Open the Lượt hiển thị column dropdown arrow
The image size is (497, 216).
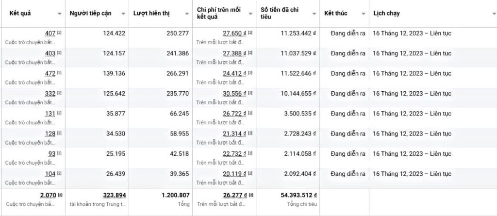[x=187, y=14]
